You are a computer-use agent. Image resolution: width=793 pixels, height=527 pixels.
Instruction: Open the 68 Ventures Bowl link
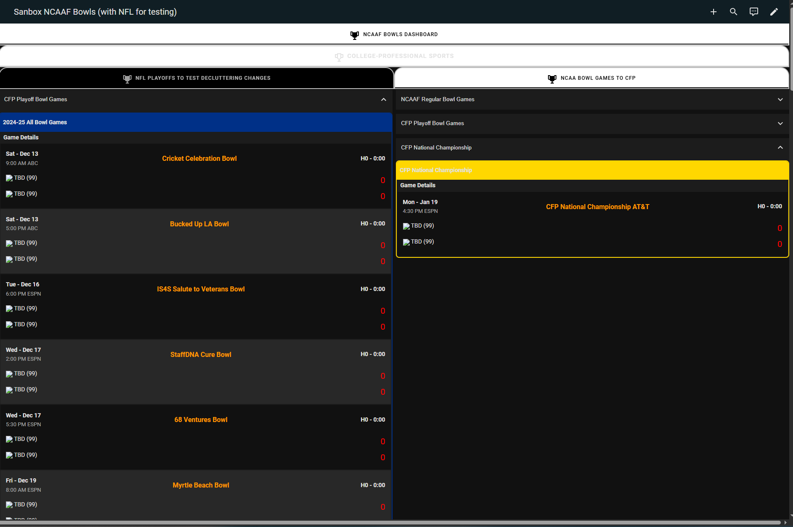201,420
